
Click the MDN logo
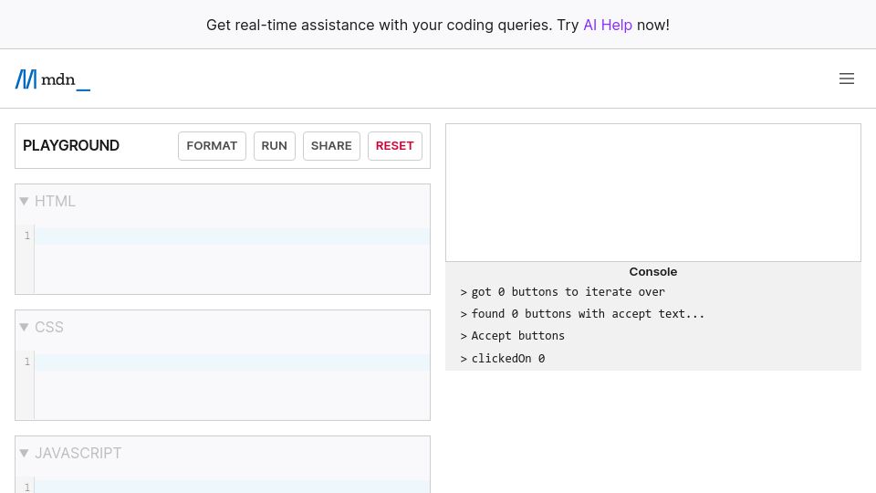point(53,79)
